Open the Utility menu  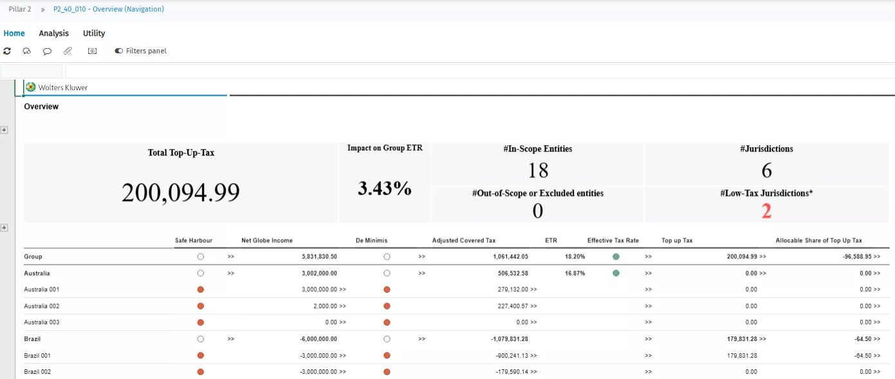[x=93, y=33]
